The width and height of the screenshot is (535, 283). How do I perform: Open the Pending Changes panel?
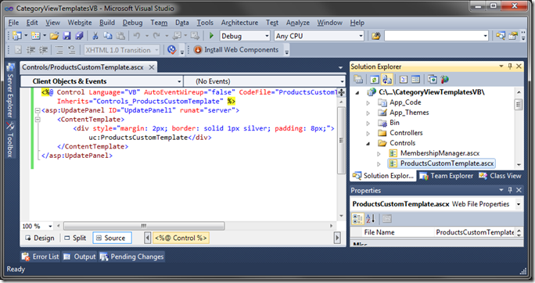tap(131, 256)
